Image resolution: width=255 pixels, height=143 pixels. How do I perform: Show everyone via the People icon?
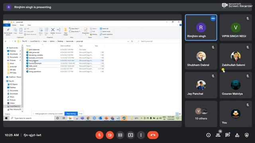point(218,135)
